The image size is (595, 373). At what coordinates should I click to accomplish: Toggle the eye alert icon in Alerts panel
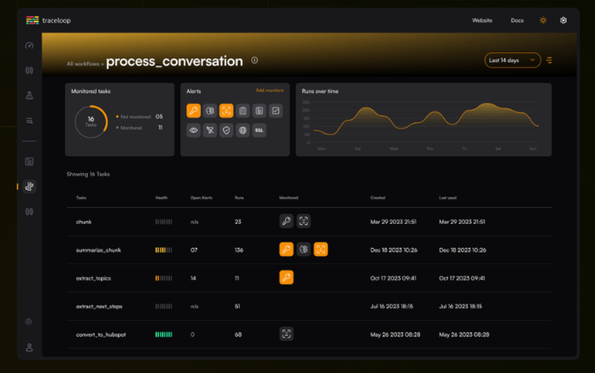pos(193,130)
